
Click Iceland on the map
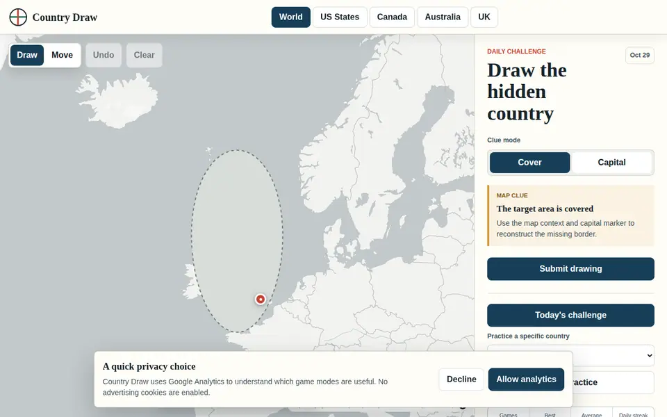pos(118,100)
